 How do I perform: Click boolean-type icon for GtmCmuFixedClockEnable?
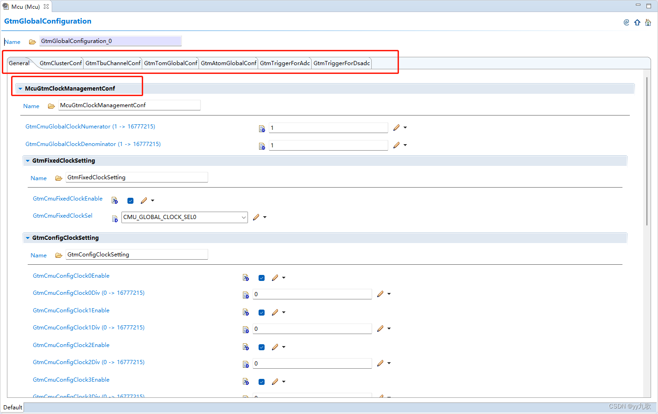tap(115, 200)
